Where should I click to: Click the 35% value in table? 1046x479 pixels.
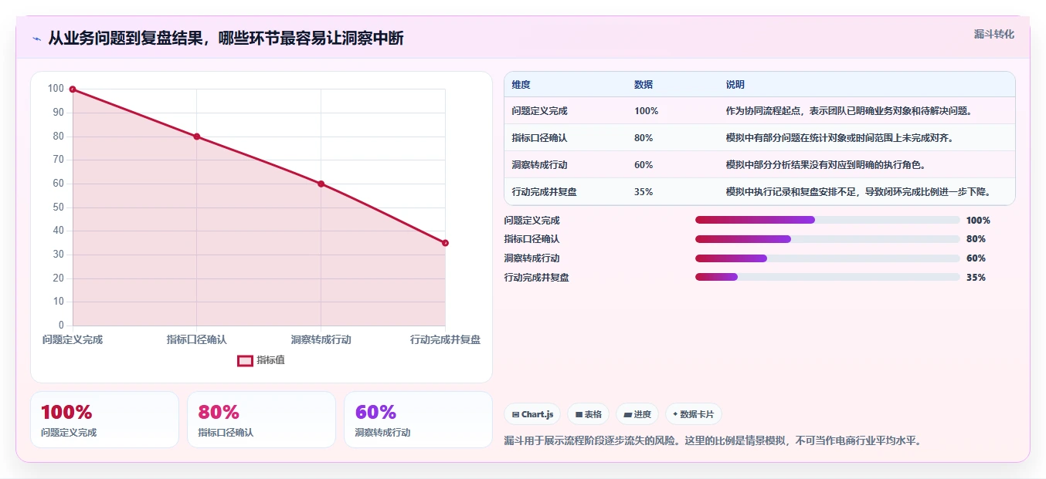coord(644,192)
